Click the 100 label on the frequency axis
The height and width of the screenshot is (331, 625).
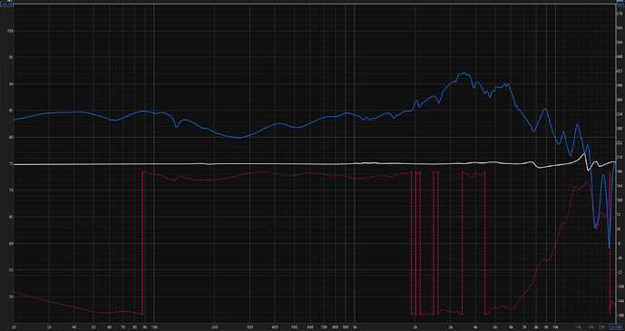[x=154, y=326]
